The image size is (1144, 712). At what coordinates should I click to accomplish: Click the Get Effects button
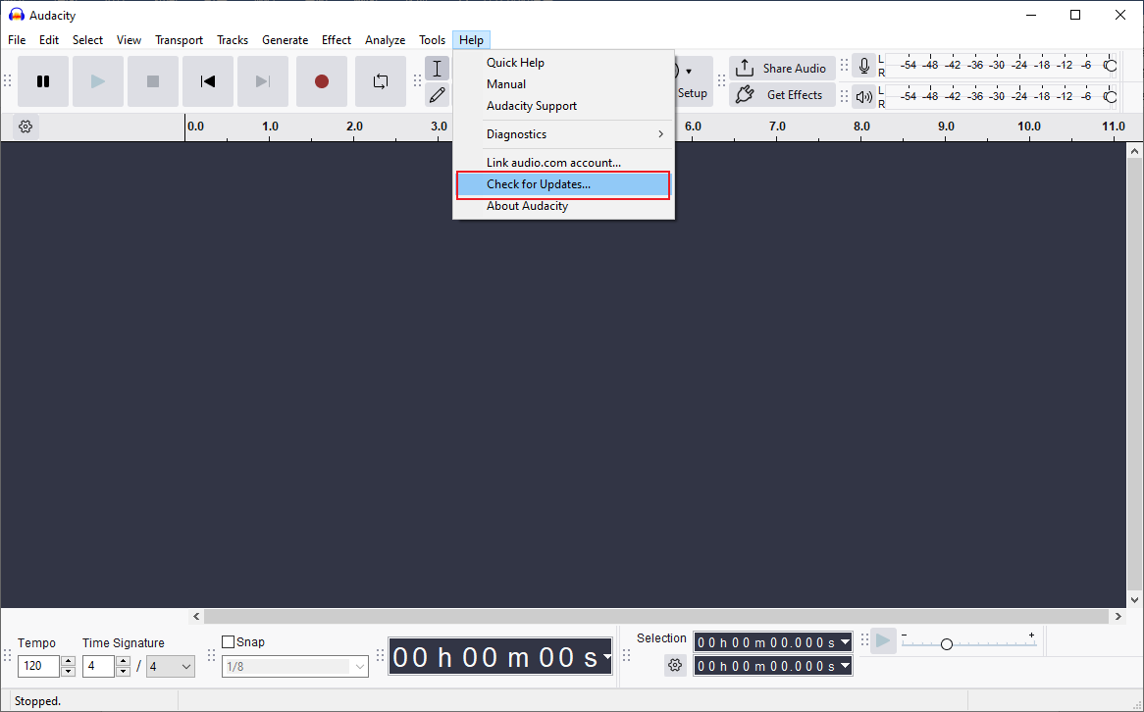point(782,94)
